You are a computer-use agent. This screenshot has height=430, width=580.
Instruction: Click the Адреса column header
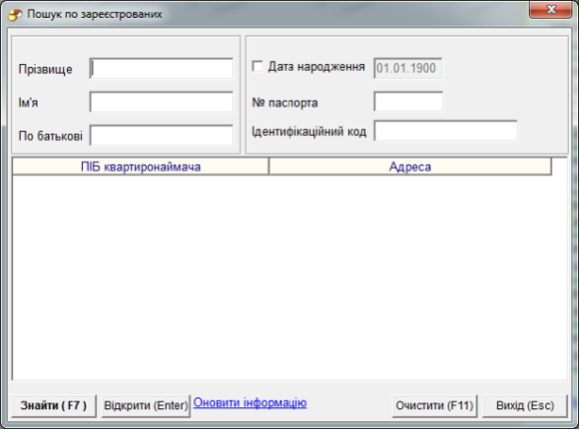(410, 167)
